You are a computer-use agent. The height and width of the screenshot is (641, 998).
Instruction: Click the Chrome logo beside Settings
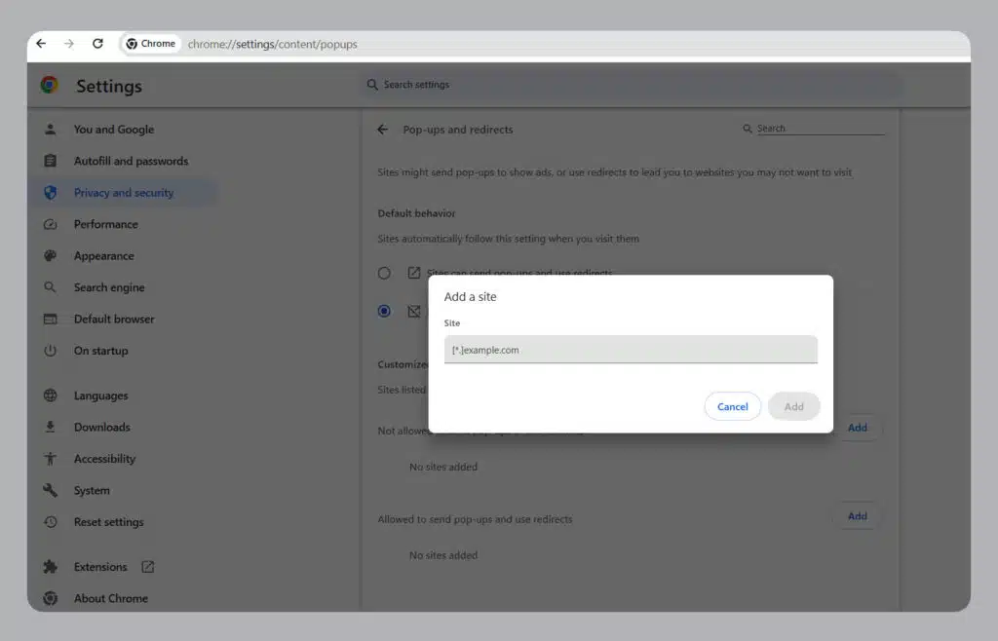tap(49, 85)
